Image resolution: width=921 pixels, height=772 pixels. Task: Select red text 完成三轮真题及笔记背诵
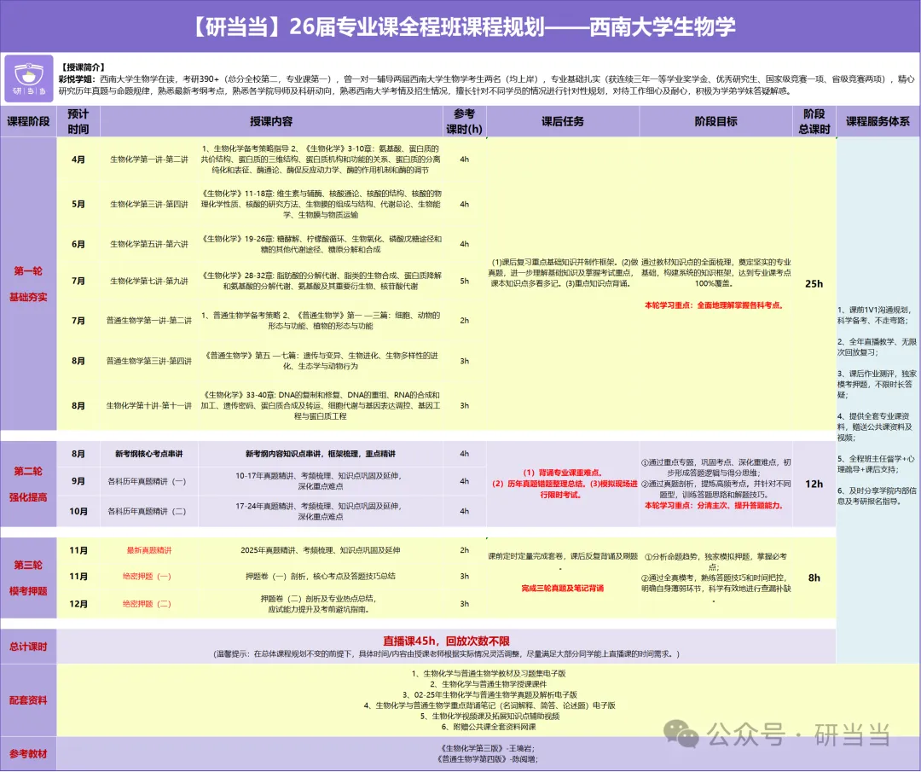tap(563, 589)
